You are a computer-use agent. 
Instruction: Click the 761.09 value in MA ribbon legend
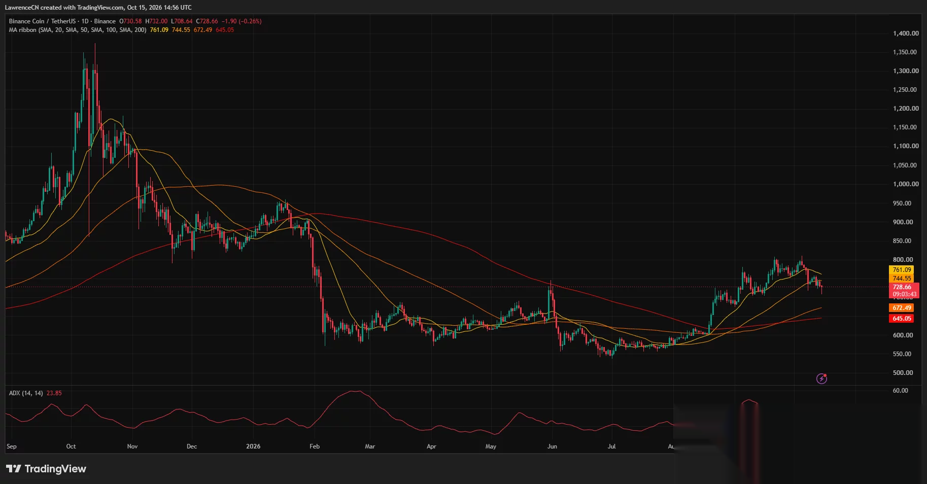(159, 30)
